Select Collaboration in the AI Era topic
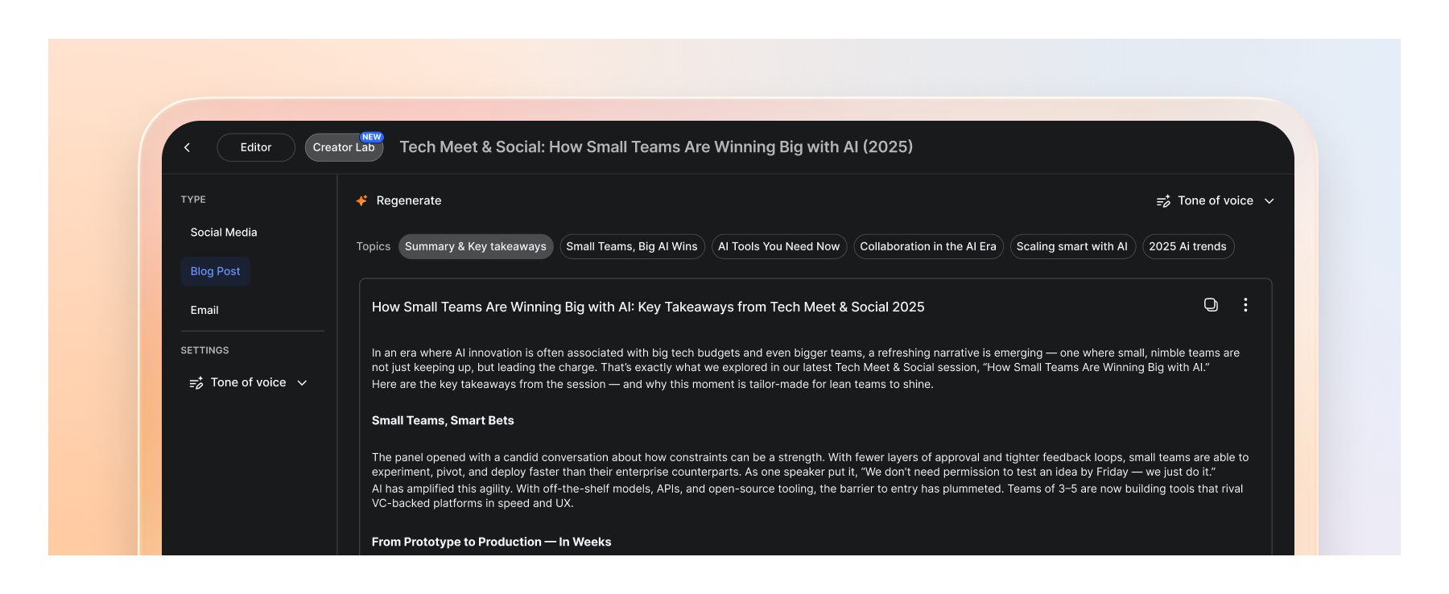 928,246
